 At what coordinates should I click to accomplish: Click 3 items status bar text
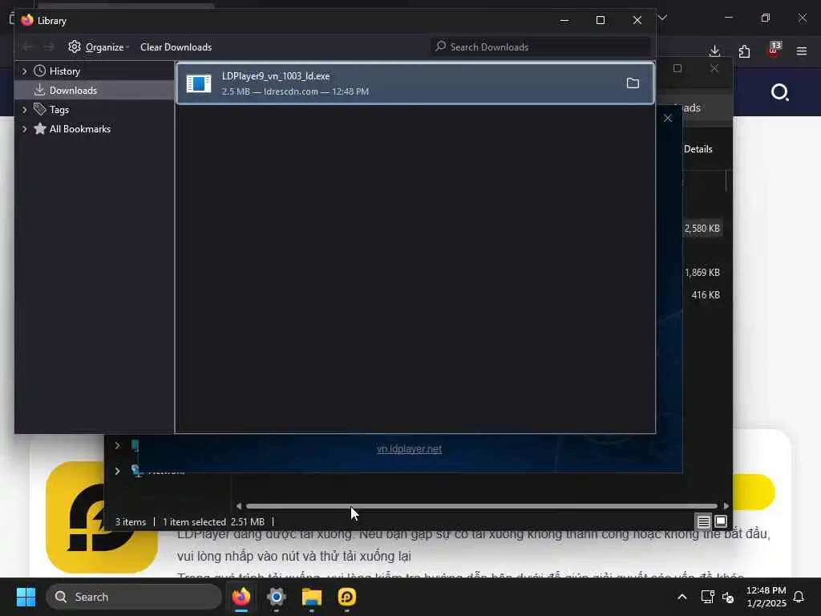[x=131, y=522]
